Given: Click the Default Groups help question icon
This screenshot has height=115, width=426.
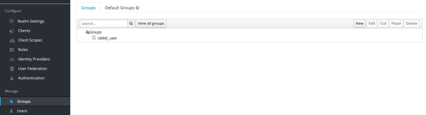Looking at the screenshot, I should coord(138,8).
